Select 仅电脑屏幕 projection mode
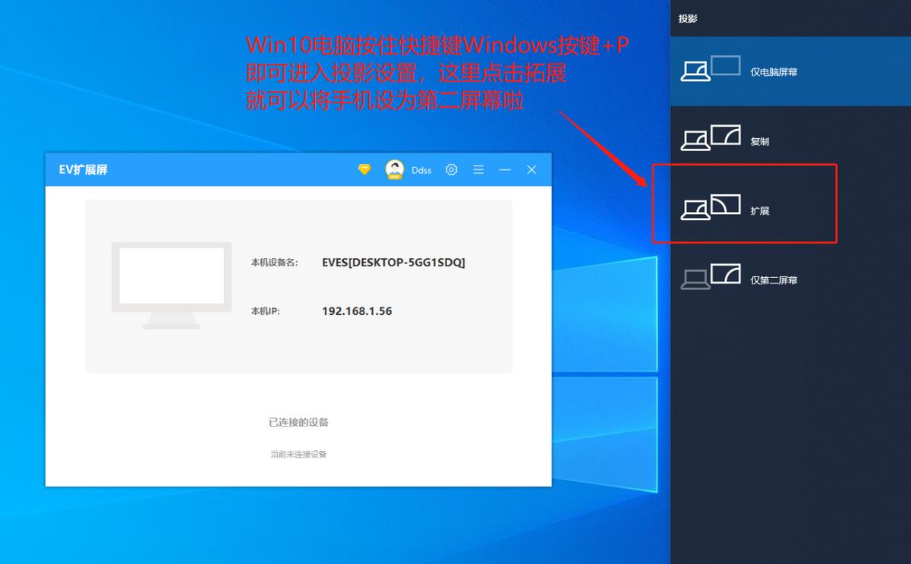This screenshot has width=911, height=564. coord(790,71)
